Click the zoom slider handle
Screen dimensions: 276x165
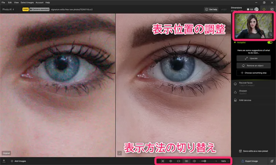(x=205, y=161)
